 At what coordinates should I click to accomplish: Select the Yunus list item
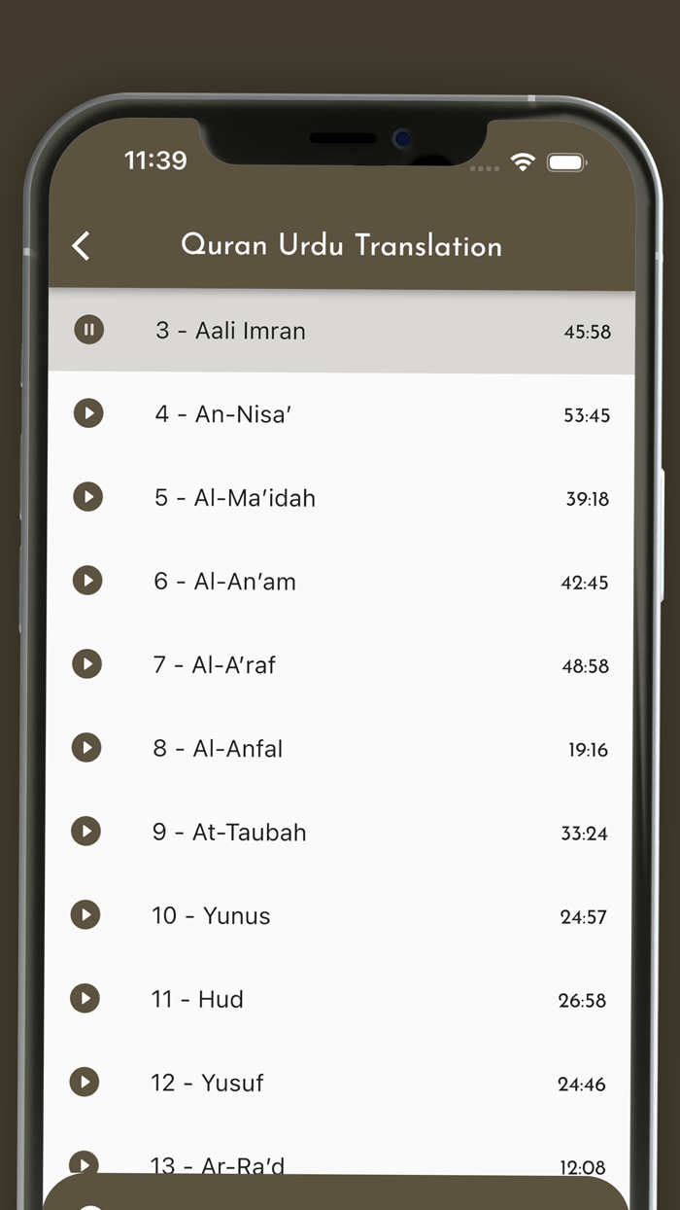point(210,915)
